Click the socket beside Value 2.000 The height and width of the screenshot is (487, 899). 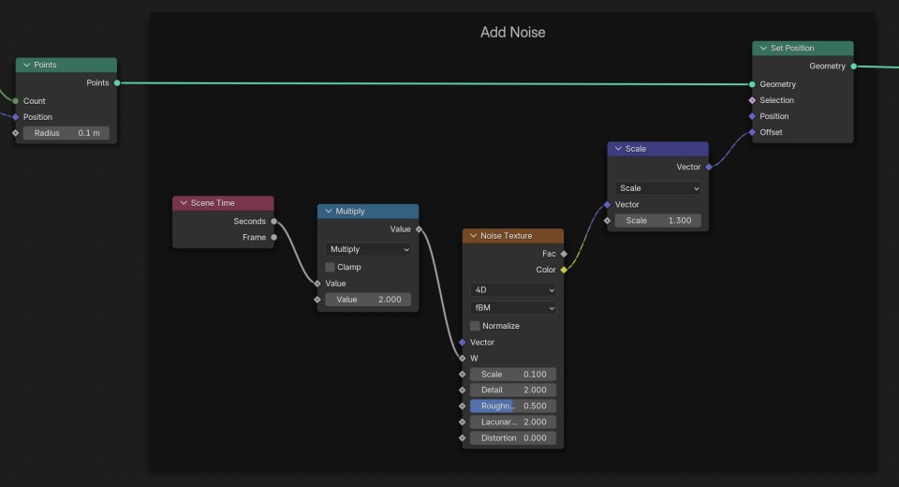pos(317,300)
